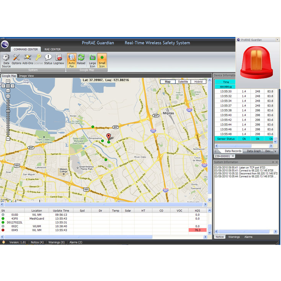Screen dimensions: 281x281
Task: Recenter map with center pan button
Action: click(8, 86)
